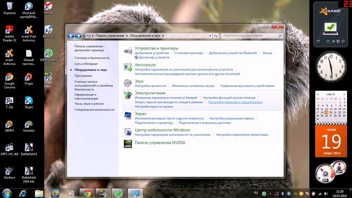Select the Origin desktop shortcut
Screen dimensions: 352x198
coord(29,79)
